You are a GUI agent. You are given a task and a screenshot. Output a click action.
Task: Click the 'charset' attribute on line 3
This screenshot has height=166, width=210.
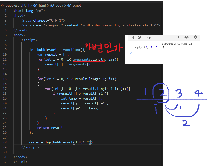pyautogui.click(x=40, y=21)
